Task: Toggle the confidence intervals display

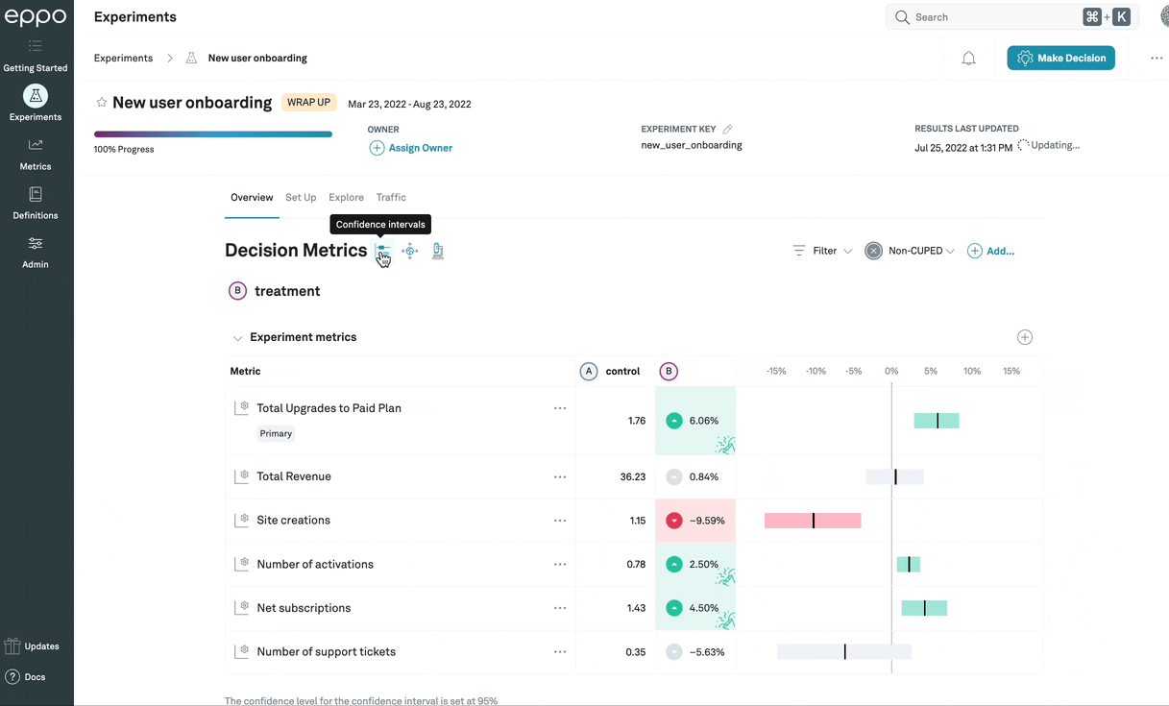Action: 382,252
